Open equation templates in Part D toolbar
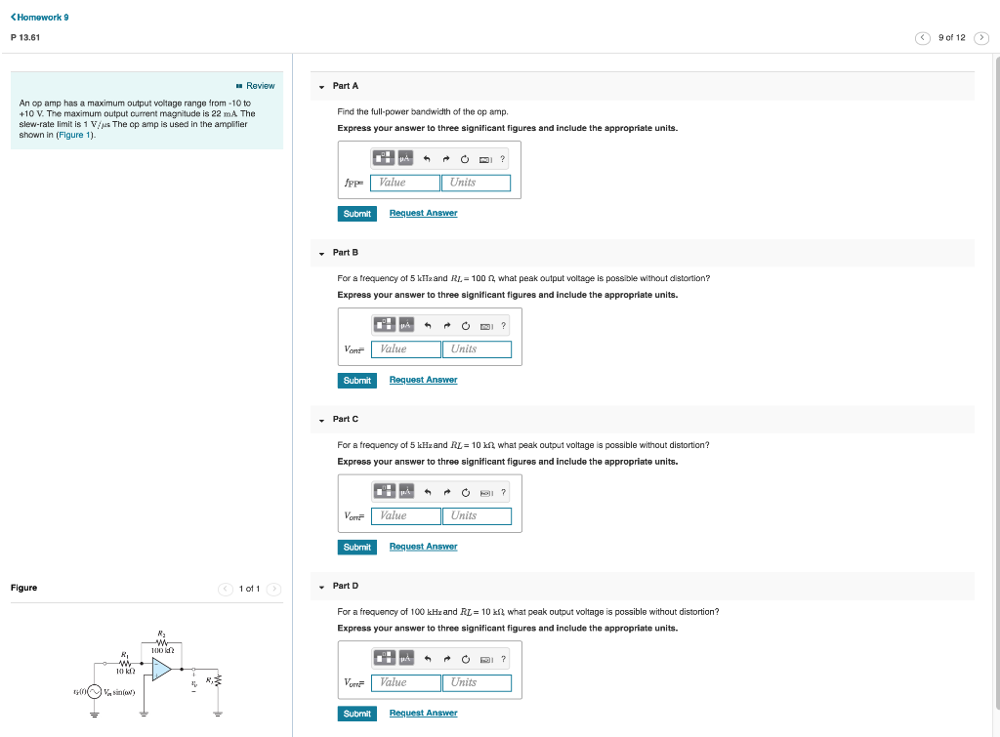 (384, 658)
